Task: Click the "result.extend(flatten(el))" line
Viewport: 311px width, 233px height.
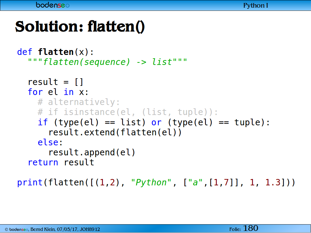Action: click(115, 132)
